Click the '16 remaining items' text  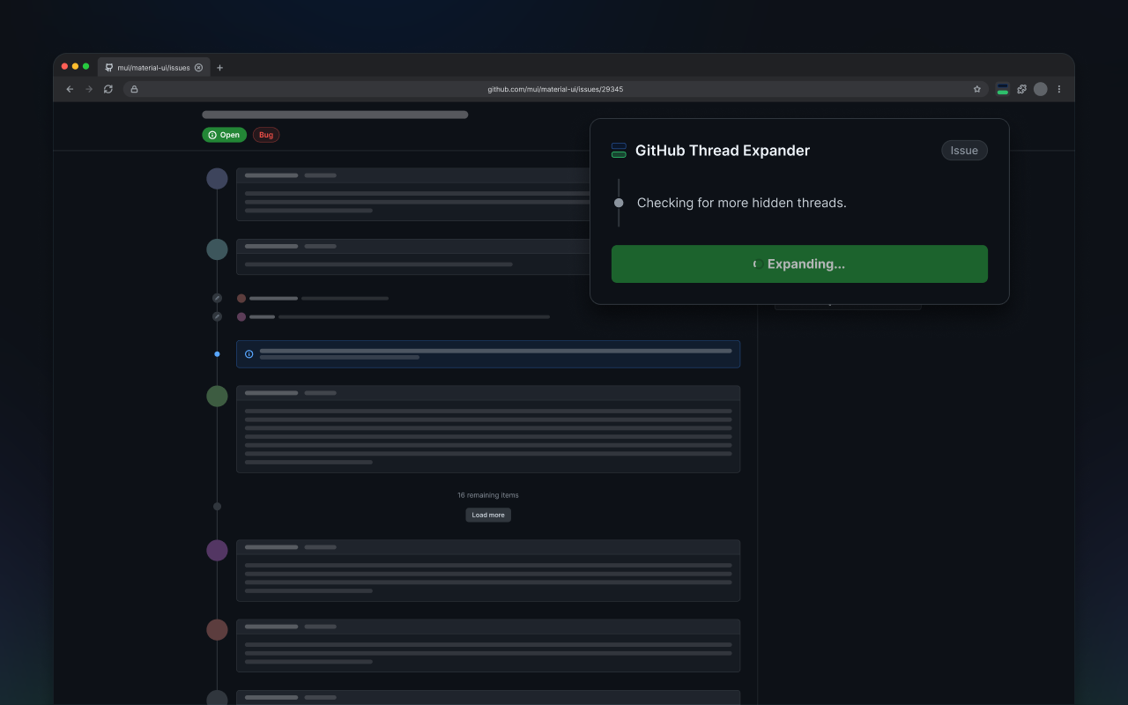(x=488, y=495)
